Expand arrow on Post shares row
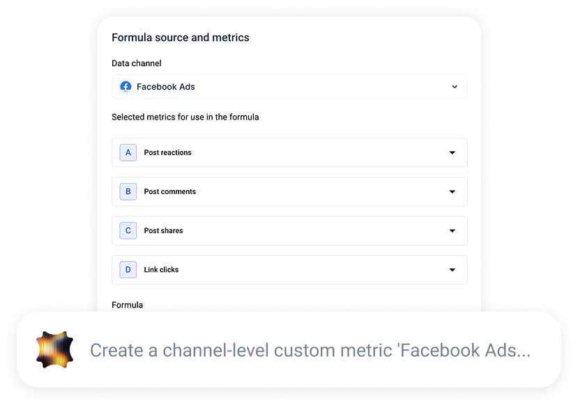The width and height of the screenshot is (578, 407). point(452,231)
